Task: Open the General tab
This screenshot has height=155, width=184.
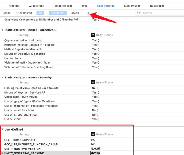Action: [x=14, y=6]
